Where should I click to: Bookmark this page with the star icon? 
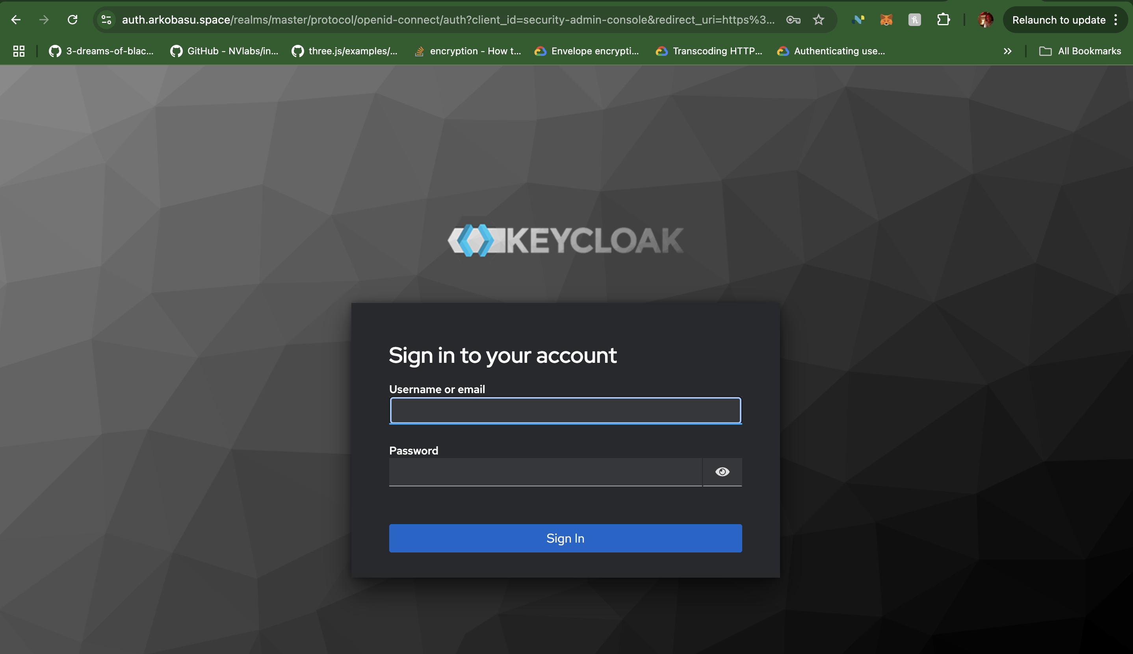[x=818, y=19]
